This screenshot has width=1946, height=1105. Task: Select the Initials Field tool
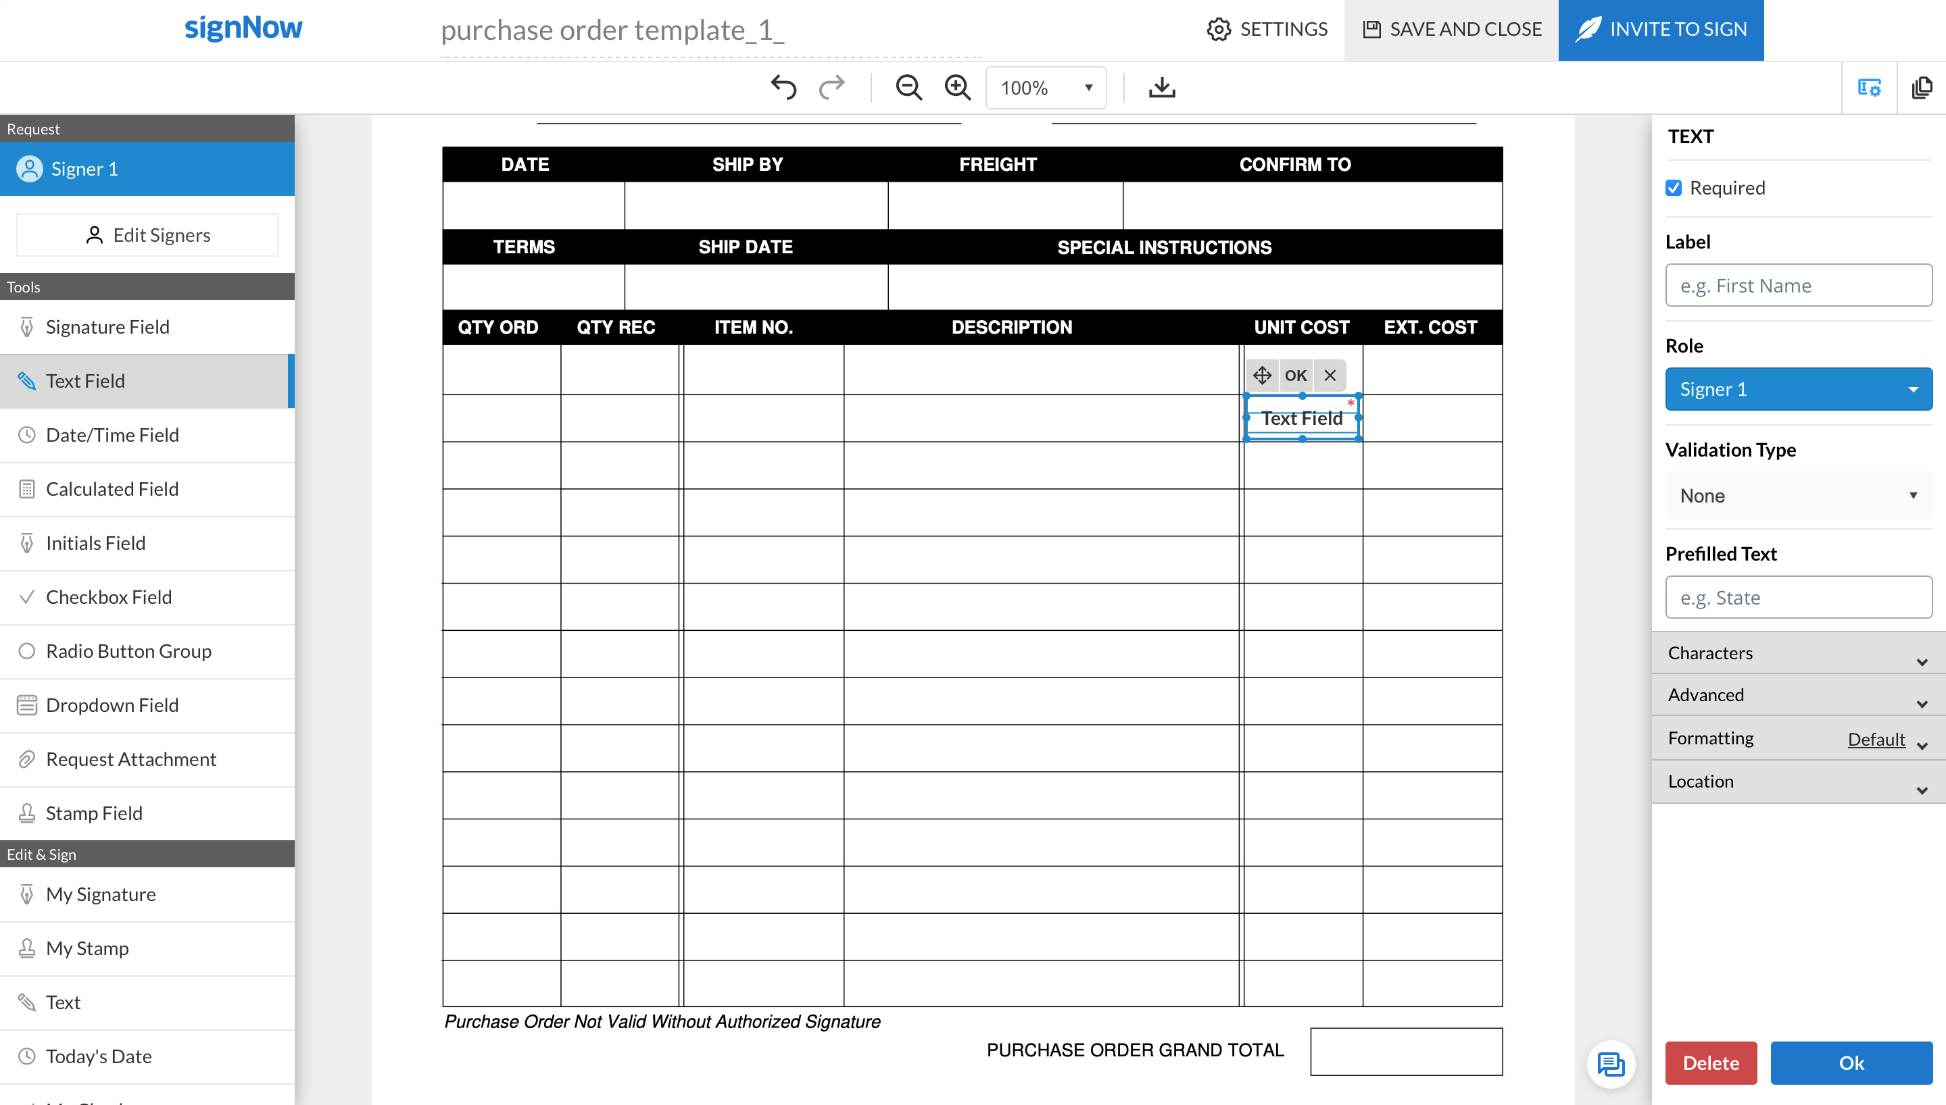(95, 542)
